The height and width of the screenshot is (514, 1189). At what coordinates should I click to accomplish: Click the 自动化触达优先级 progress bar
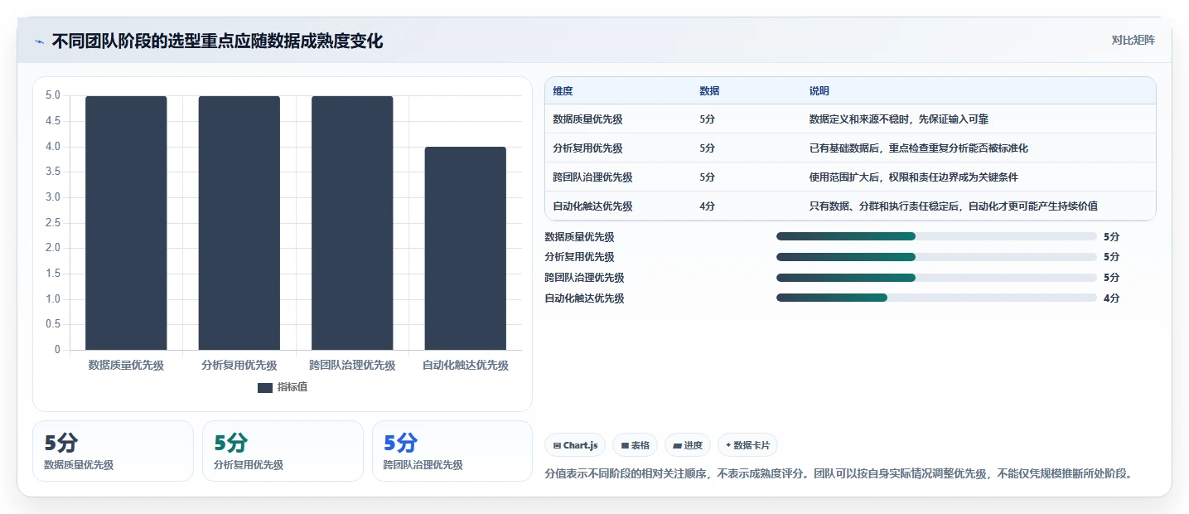936,298
